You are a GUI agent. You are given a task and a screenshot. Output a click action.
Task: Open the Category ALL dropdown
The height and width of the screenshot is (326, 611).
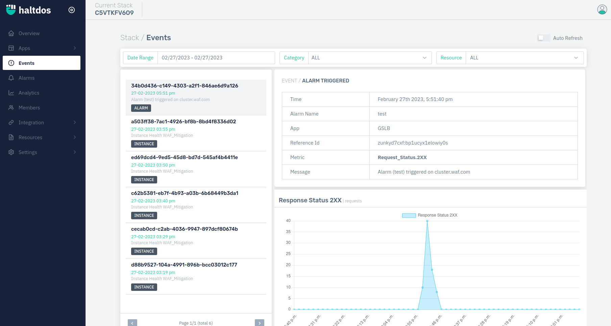370,58
